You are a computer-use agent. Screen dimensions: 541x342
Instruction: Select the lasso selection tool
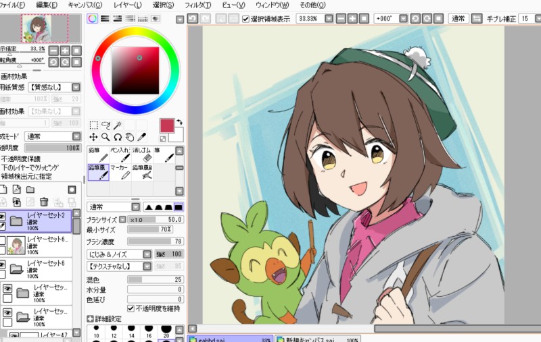coord(105,125)
